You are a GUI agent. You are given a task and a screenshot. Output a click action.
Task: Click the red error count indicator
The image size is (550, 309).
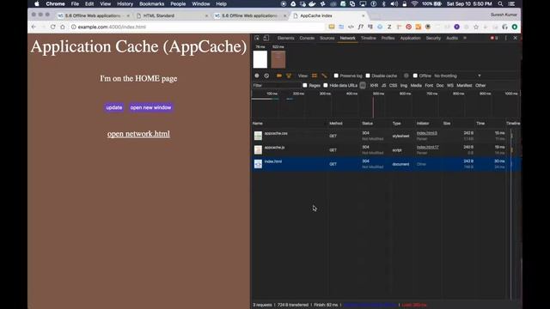tap(494, 38)
